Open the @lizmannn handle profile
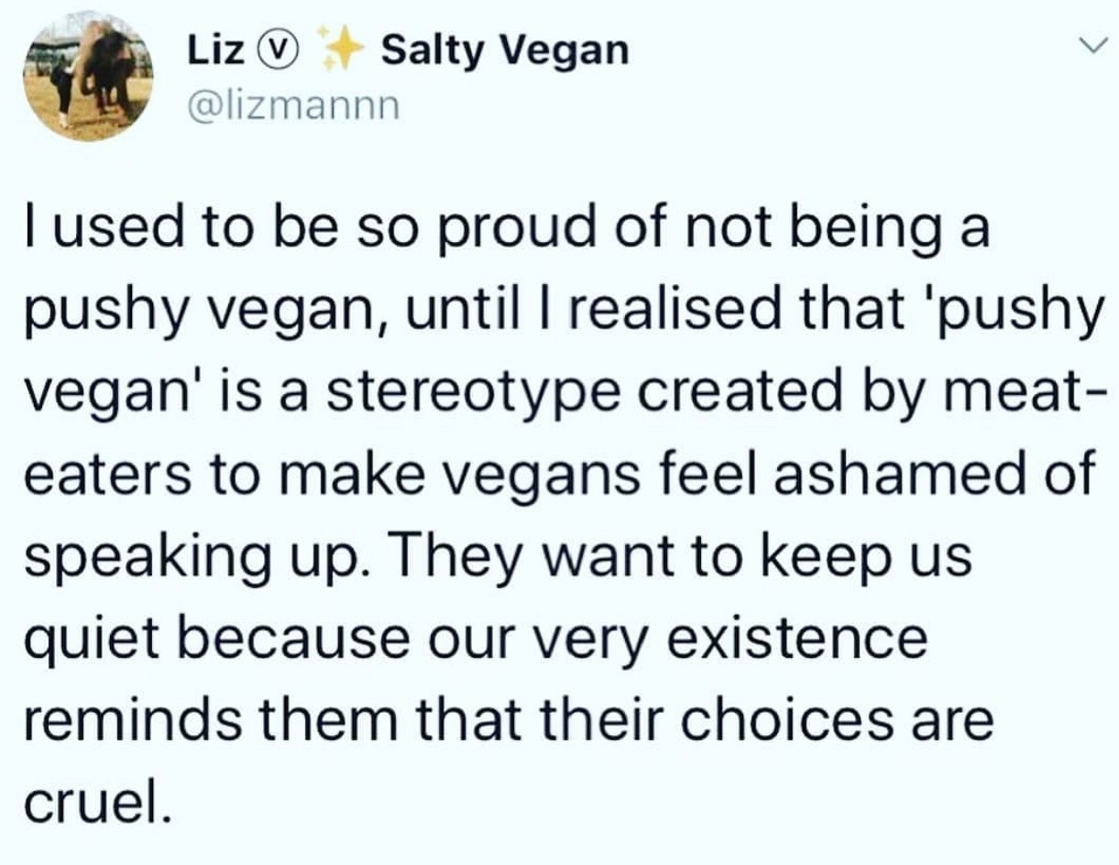 (x=293, y=105)
